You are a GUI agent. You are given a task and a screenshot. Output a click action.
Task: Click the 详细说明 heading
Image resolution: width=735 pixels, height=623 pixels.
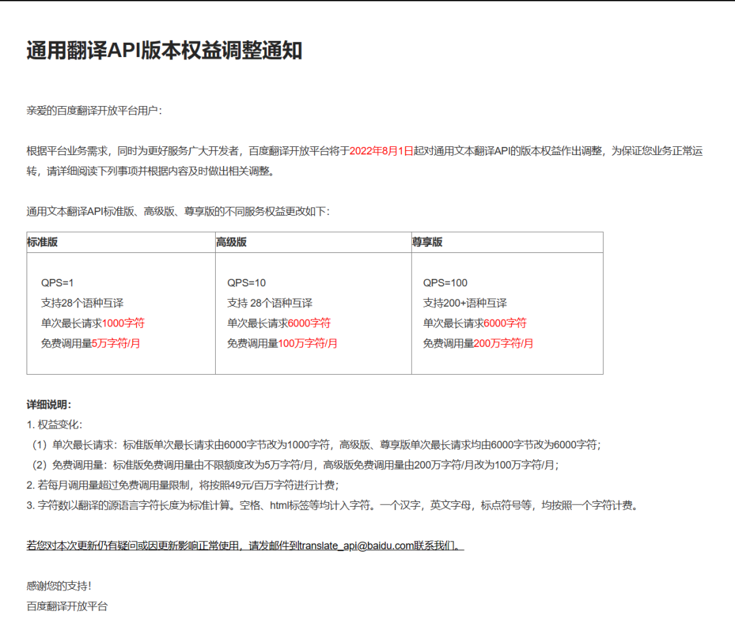49,405
